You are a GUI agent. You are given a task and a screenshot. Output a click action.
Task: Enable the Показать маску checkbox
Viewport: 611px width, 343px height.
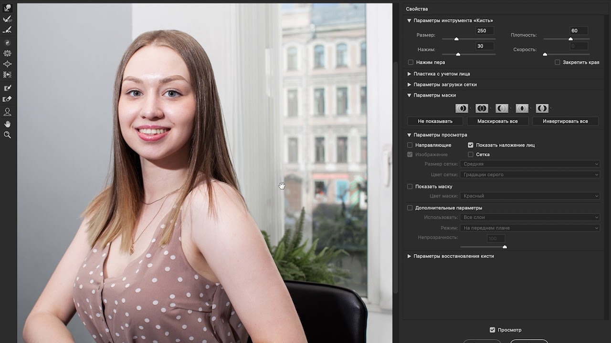click(410, 186)
